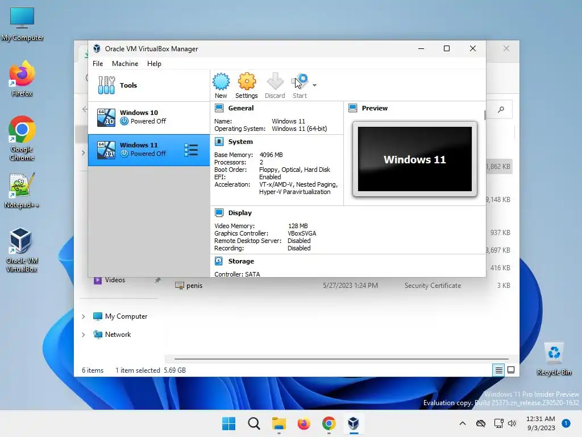Image resolution: width=582 pixels, height=437 pixels.
Task: Open the Start button dropdown arrow
Action: tap(315, 85)
